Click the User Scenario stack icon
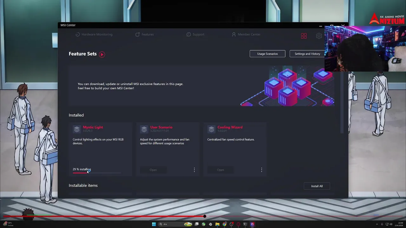 [144, 129]
